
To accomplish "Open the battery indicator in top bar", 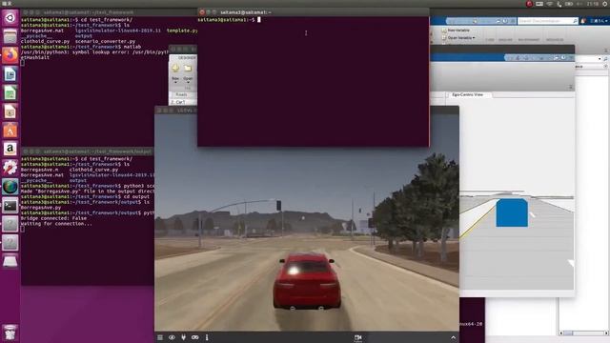I will [x=569, y=4].
